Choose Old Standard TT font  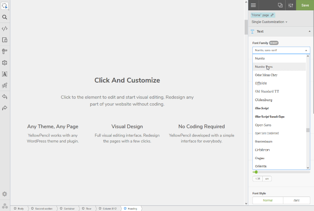[279, 91]
